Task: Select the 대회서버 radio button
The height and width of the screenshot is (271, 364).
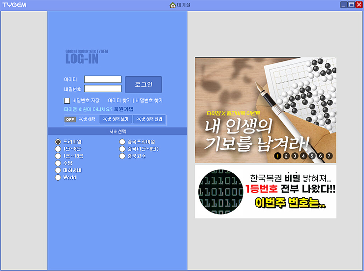Action: [x=58, y=170]
